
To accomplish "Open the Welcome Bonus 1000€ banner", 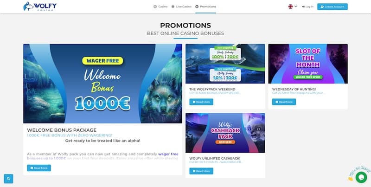I will [x=102, y=84].
